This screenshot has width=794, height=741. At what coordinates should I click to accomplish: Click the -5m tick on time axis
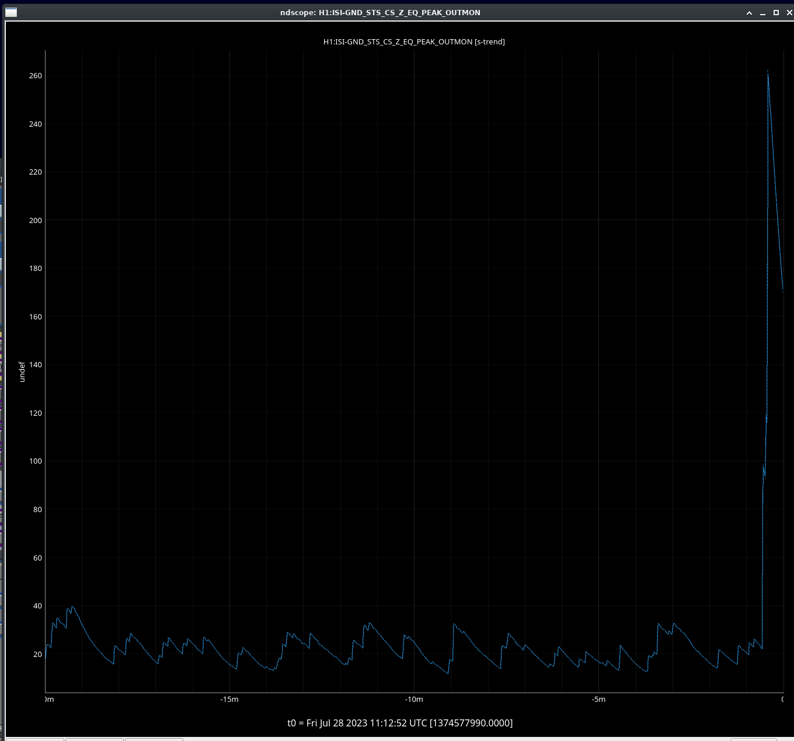click(598, 700)
